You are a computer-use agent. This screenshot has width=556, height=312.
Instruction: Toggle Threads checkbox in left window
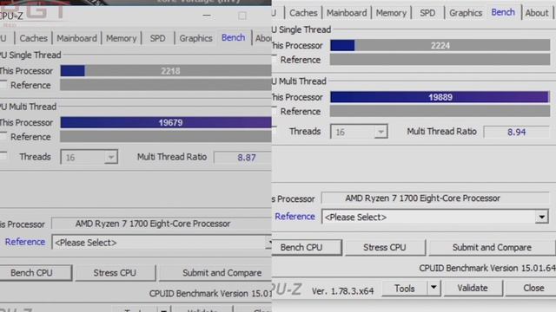(3, 156)
